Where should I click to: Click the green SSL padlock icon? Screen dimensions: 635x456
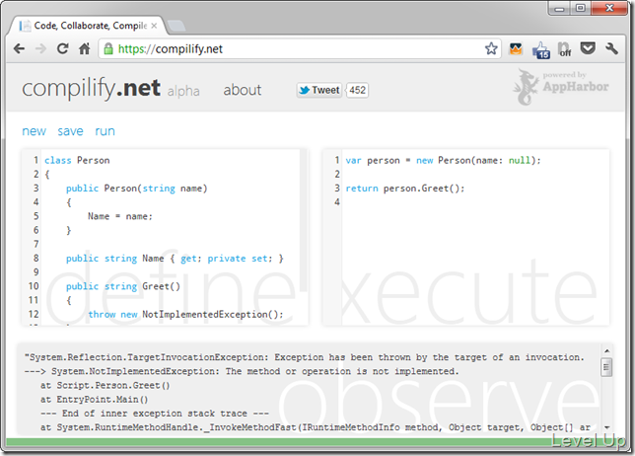click(x=108, y=49)
